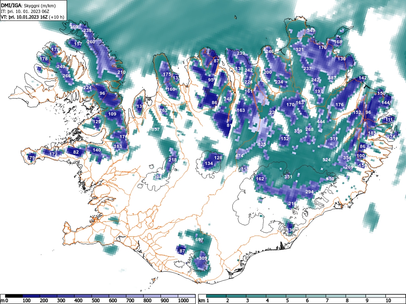
Task: Click the visibility value 360 in the northwest
Action: tap(74, 27)
